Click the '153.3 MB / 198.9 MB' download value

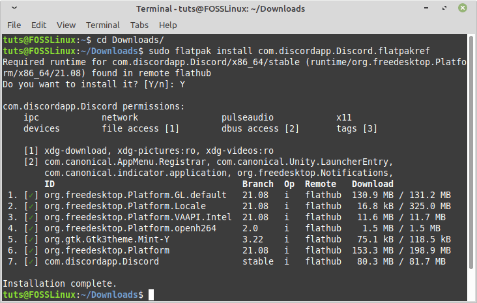click(401, 250)
